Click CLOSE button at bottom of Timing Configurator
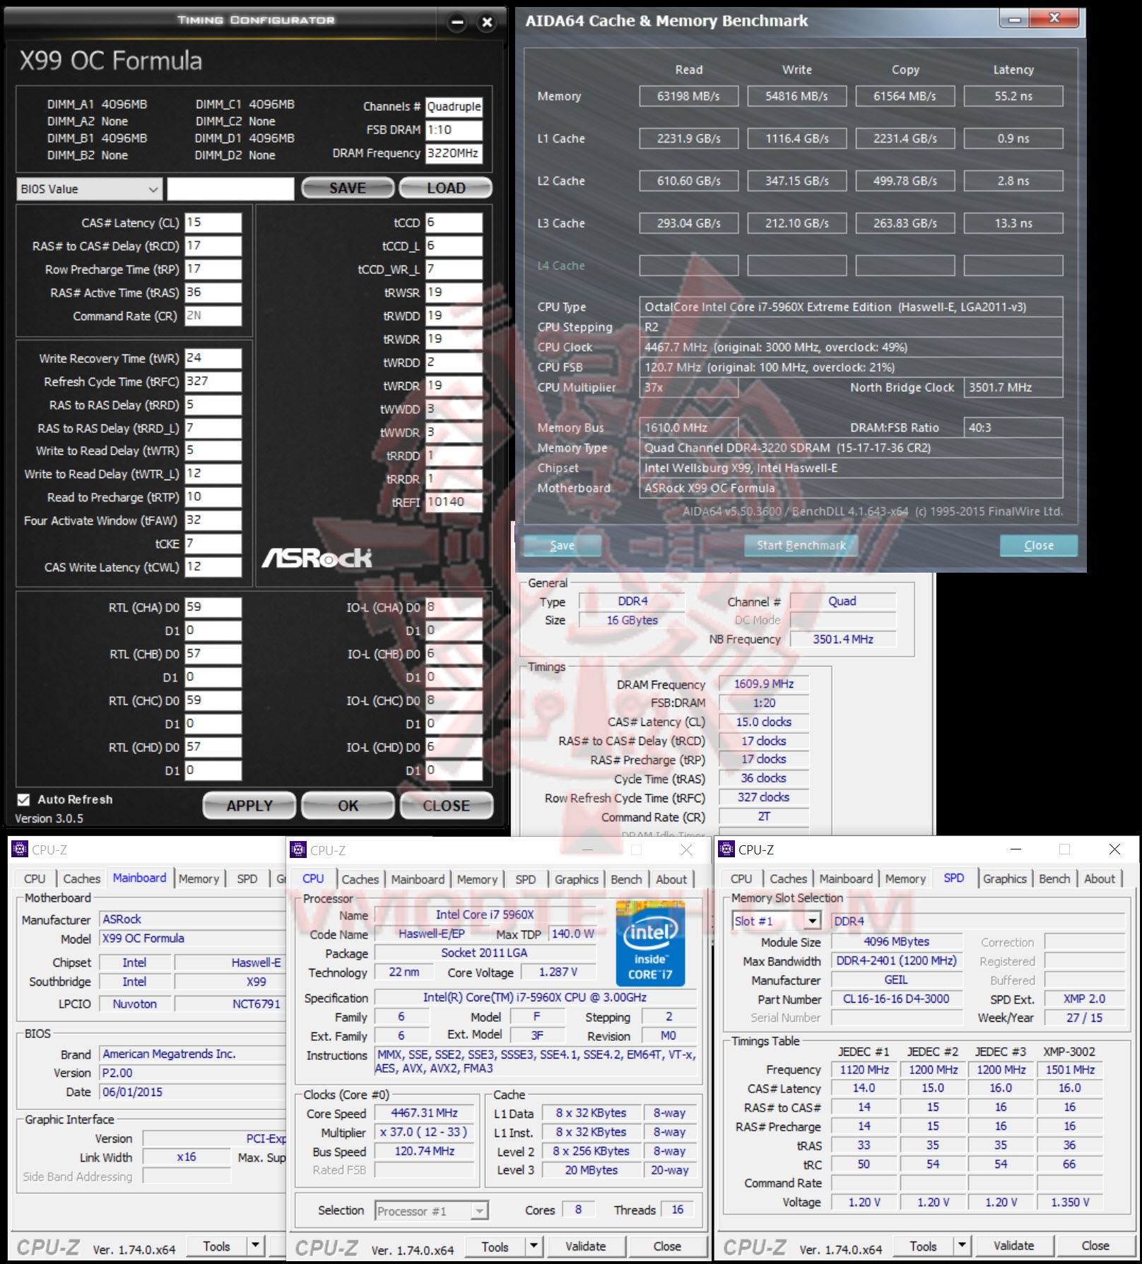The width and height of the screenshot is (1142, 1264). pos(446,806)
